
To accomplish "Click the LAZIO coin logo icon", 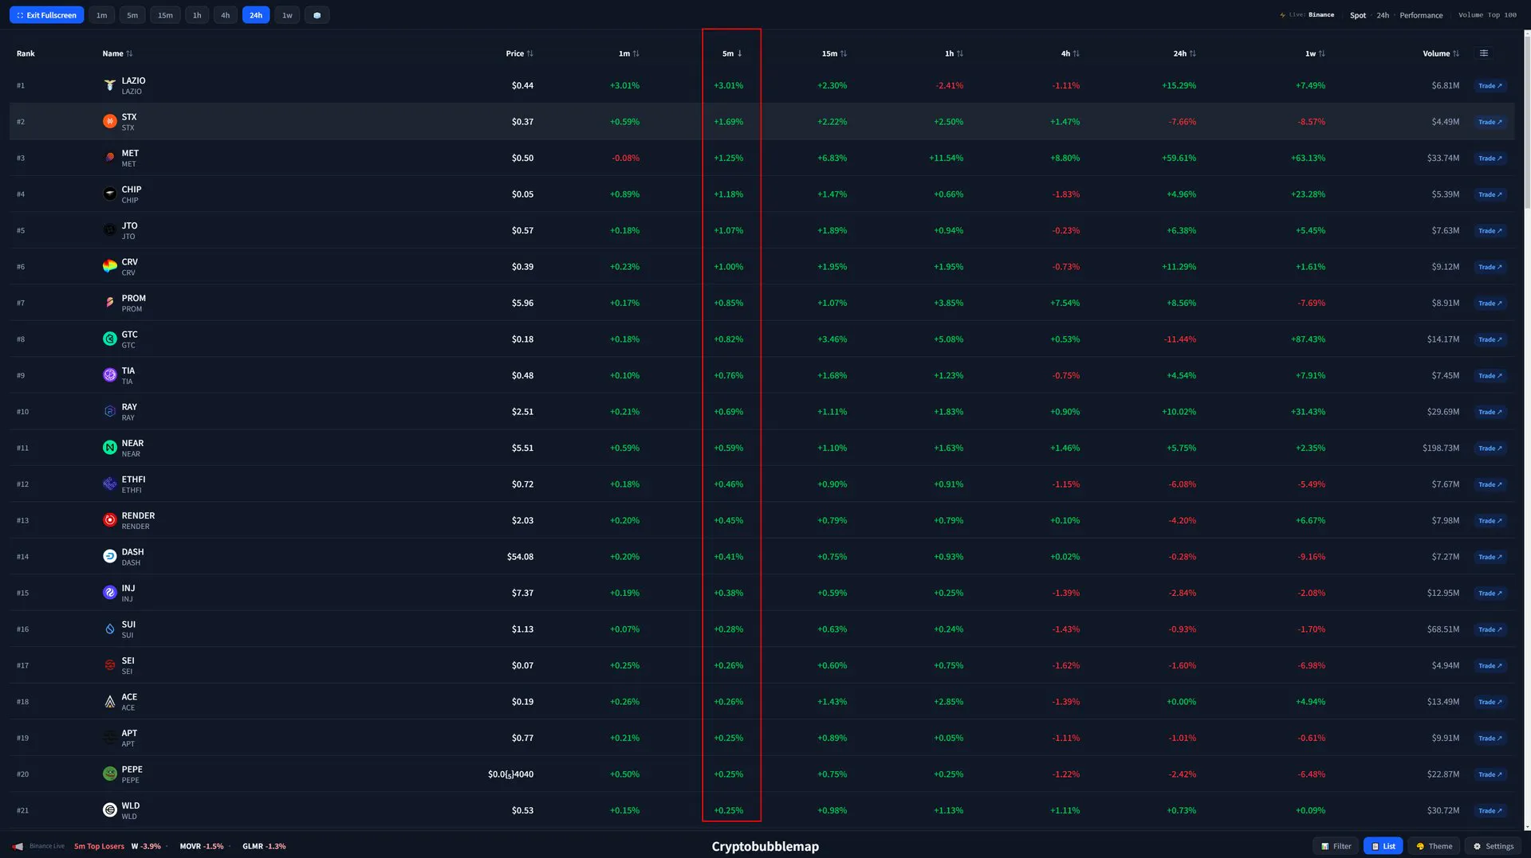I will tap(110, 85).
